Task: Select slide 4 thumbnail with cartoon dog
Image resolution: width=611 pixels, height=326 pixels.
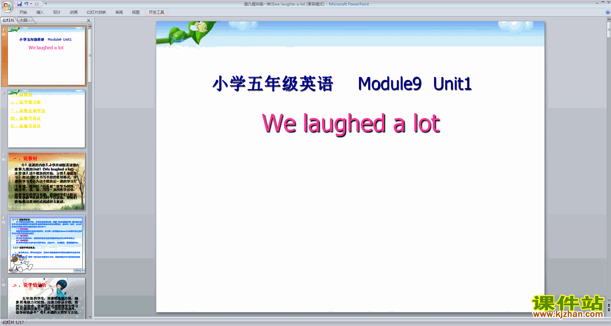Action: coord(46,244)
